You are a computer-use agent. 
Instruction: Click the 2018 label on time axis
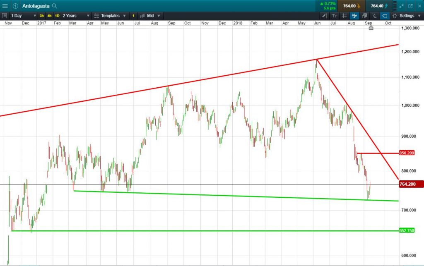pyautogui.click(x=238, y=23)
